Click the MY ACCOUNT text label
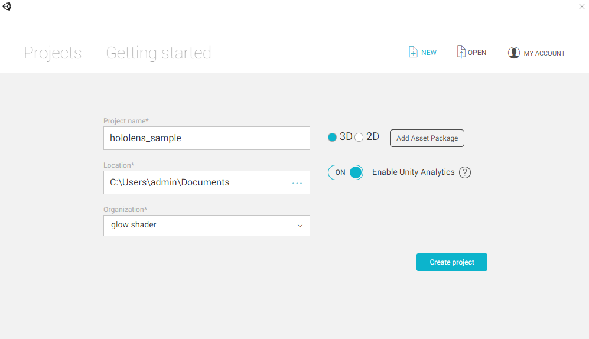This screenshot has height=339, width=589. click(544, 53)
